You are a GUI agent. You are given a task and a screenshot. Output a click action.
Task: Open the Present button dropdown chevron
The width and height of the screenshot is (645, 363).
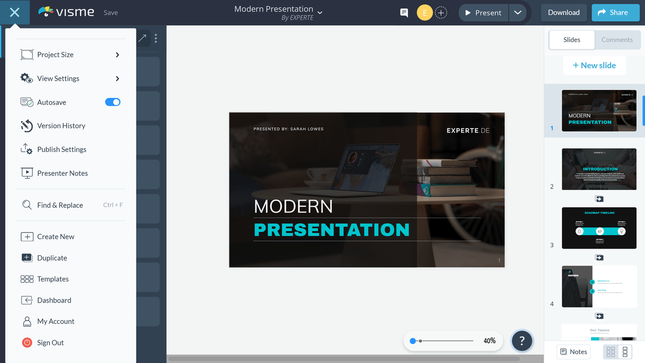tap(518, 12)
